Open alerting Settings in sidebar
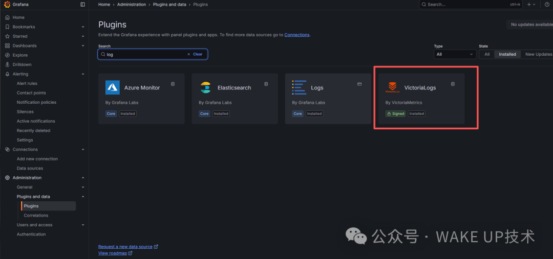This screenshot has width=553, height=259. 25,140
